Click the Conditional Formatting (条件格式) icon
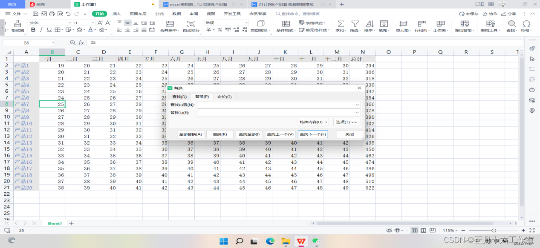 point(286,23)
